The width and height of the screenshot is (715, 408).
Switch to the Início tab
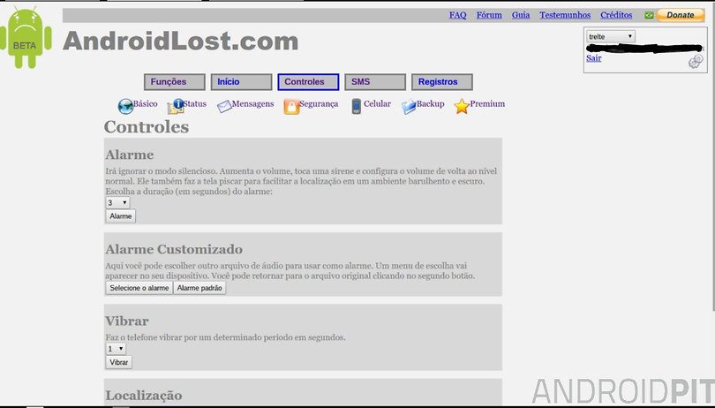[241, 82]
